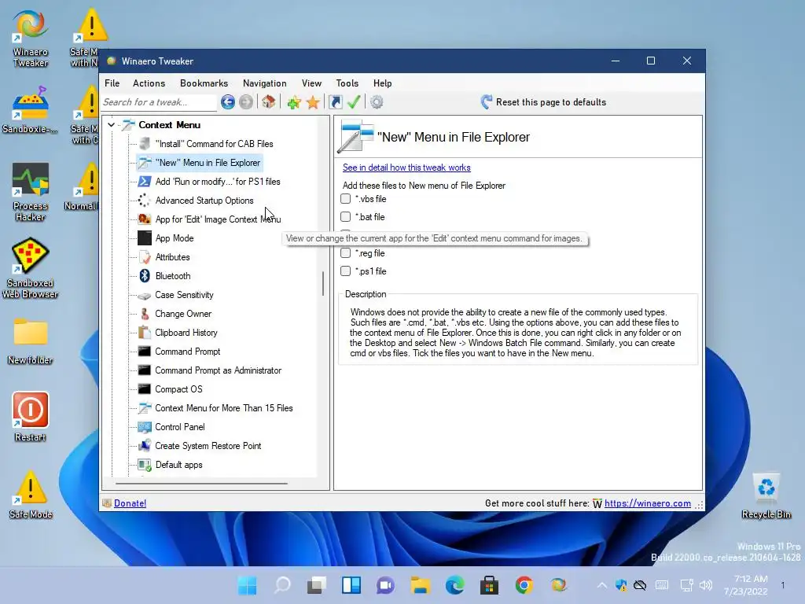Click the tree vertical scrollbar thumb
This screenshot has height=604, width=805.
click(323, 283)
